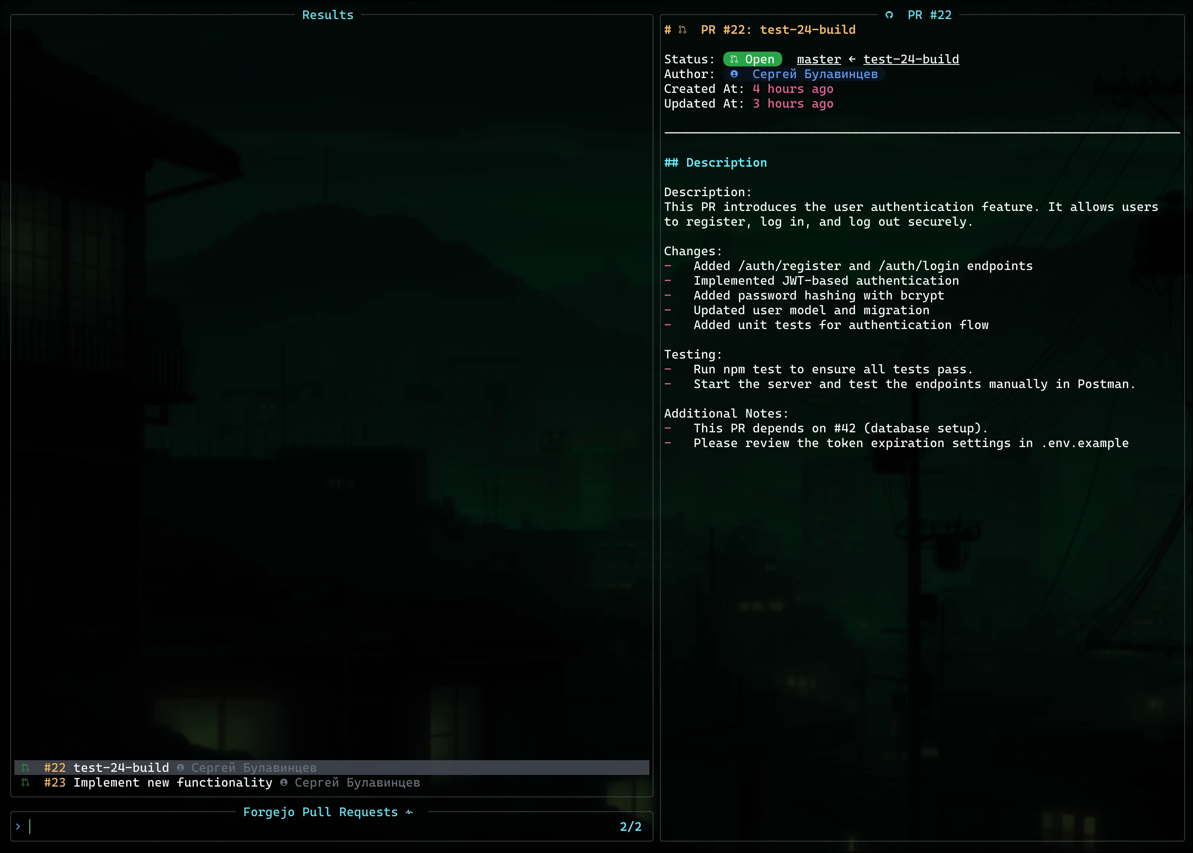
Task: Open the master branch link
Action: 819,59
